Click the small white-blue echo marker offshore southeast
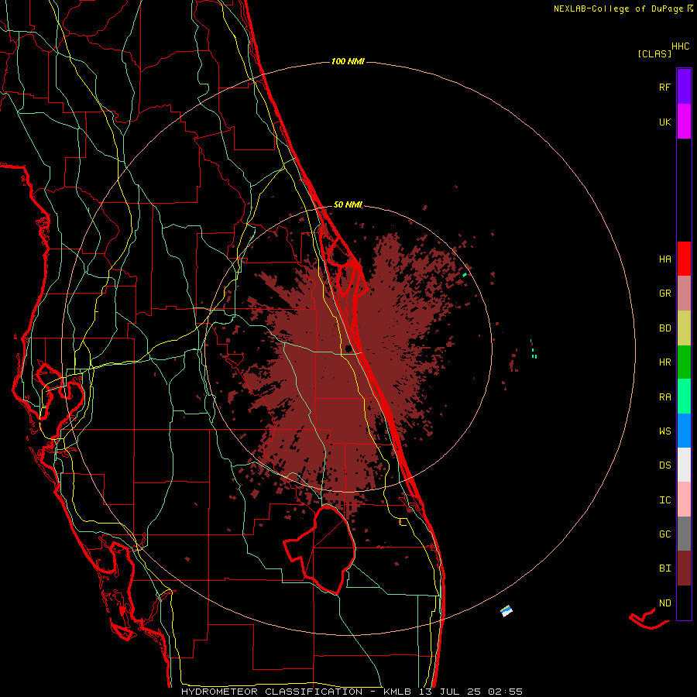 (x=506, y=611)
